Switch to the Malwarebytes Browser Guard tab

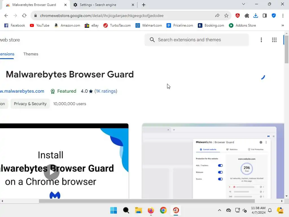pos(34,5)
